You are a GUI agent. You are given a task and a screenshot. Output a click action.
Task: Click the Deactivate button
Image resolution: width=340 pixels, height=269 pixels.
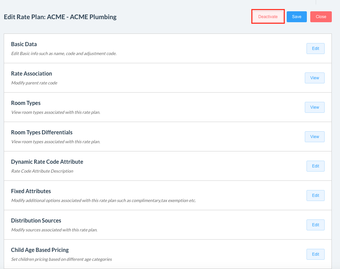(x=268, y=17)
